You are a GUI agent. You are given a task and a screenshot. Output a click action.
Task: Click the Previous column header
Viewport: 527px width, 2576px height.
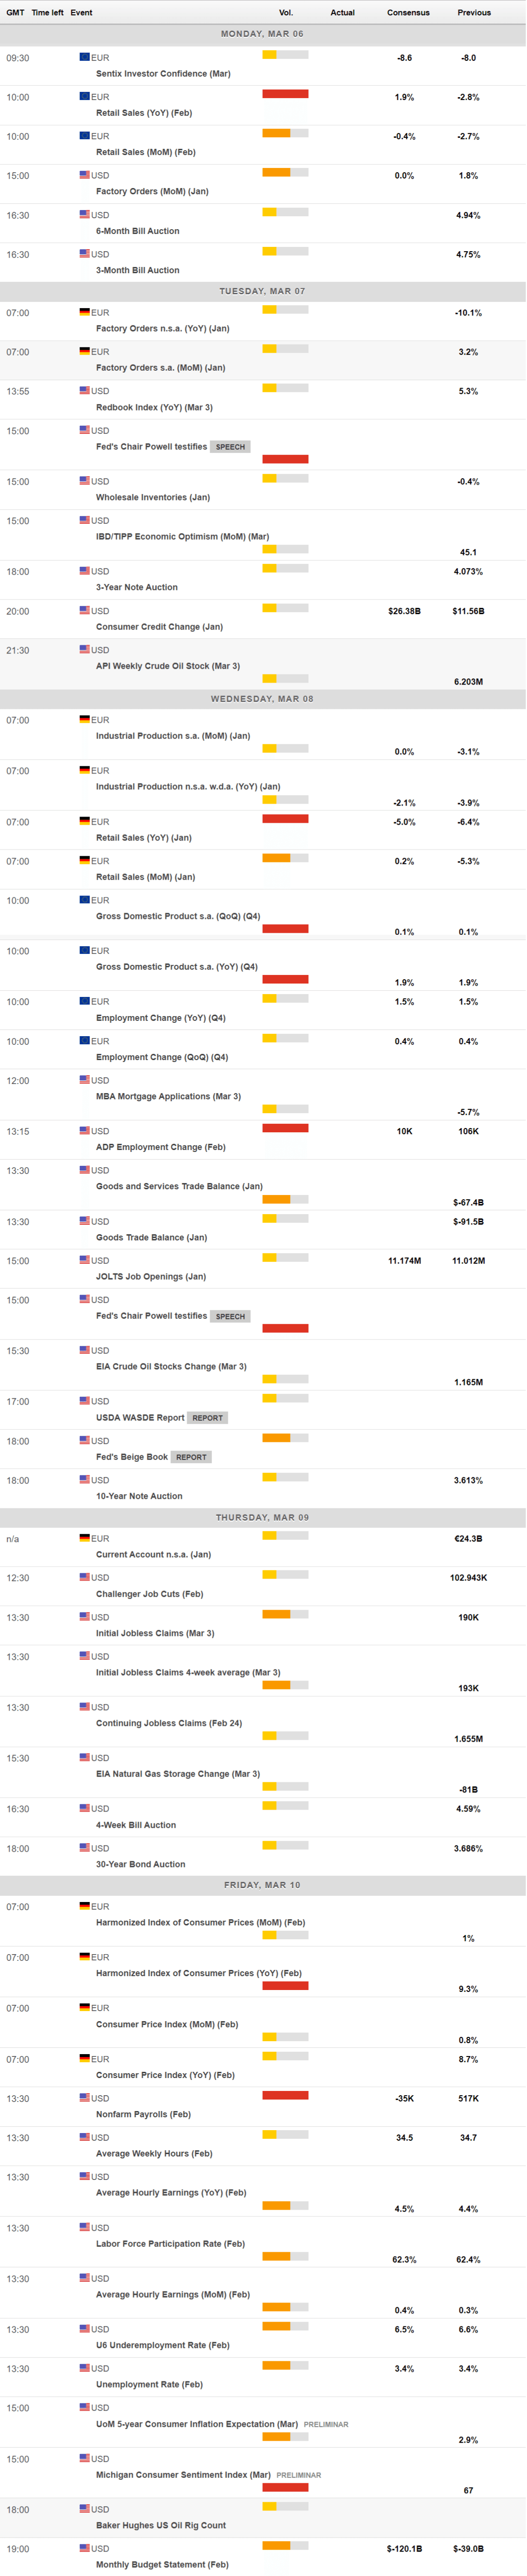pyautogui.click(x=474, y=13)
